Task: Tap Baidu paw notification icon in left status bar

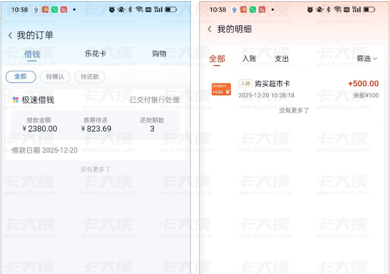Action: tap(36, 10)
